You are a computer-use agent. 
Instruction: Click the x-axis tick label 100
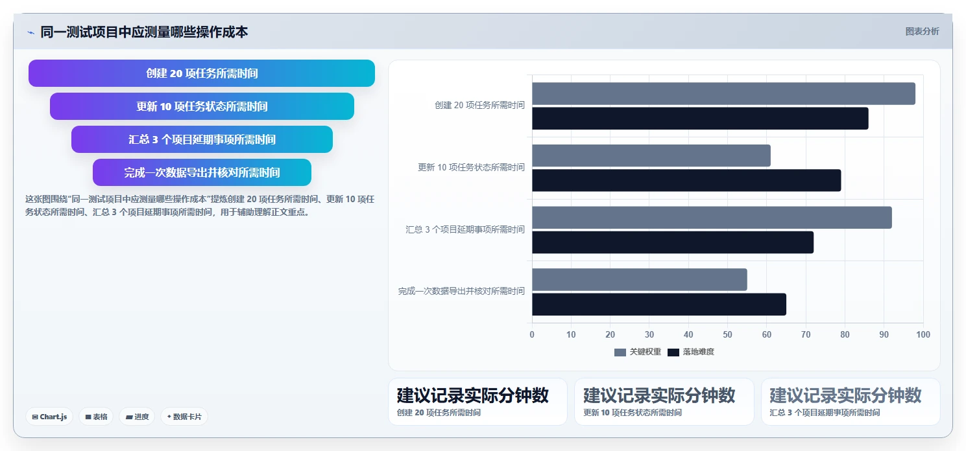pos(923,335)
